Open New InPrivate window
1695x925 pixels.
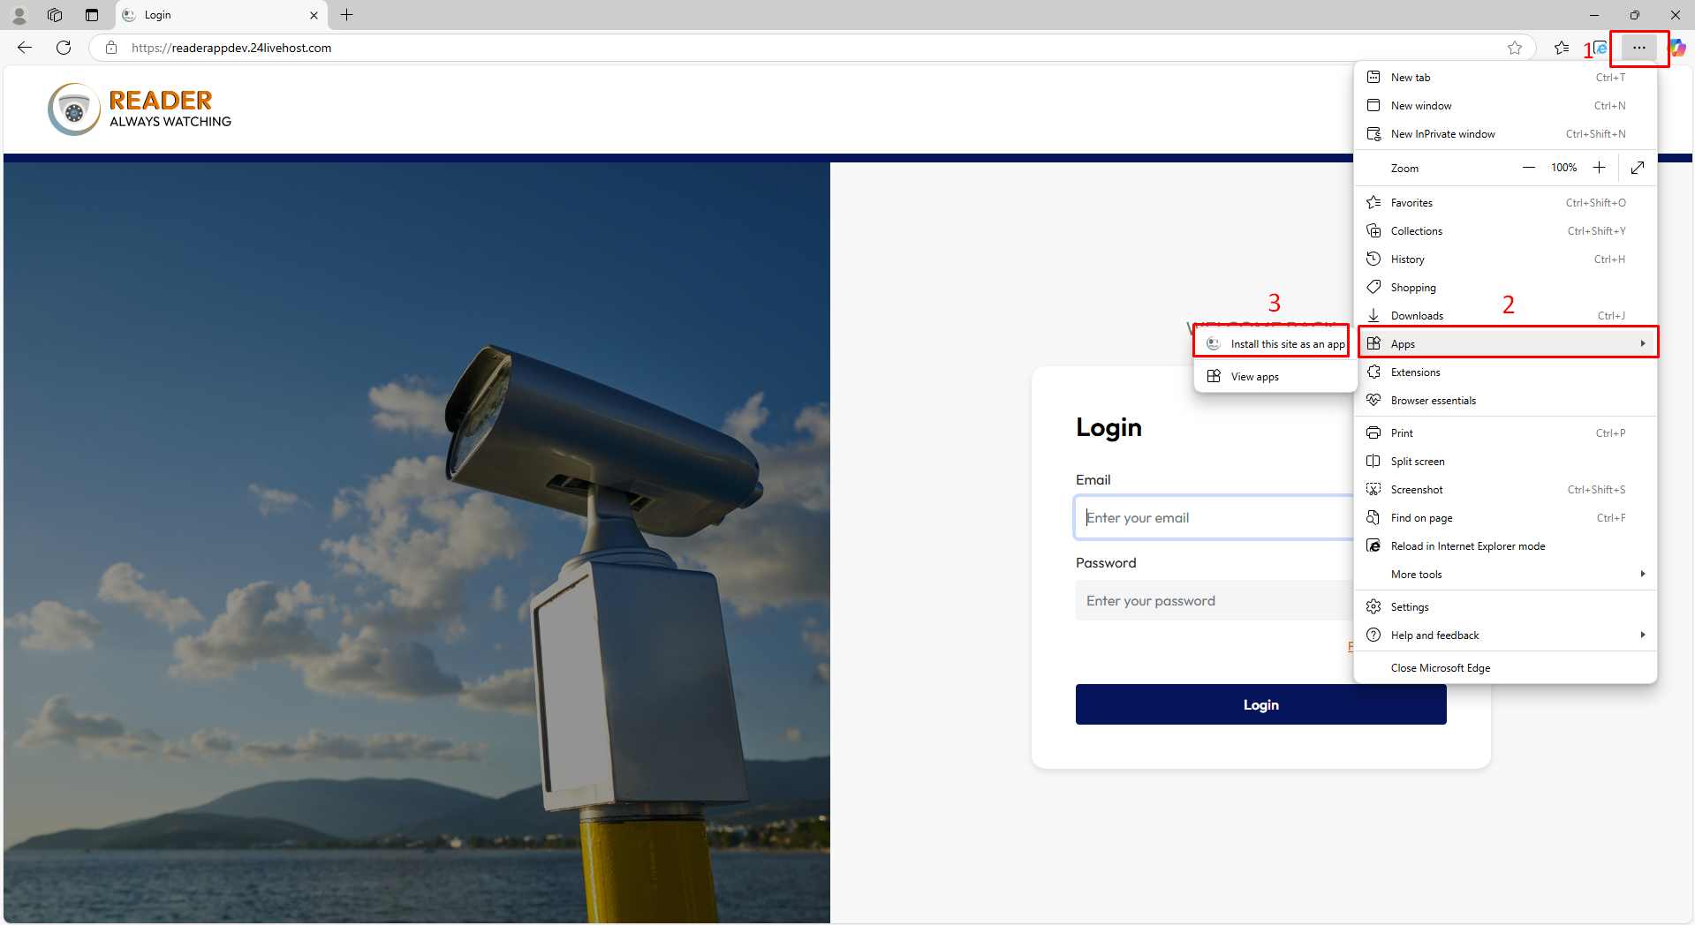[x=1505, y=134]
